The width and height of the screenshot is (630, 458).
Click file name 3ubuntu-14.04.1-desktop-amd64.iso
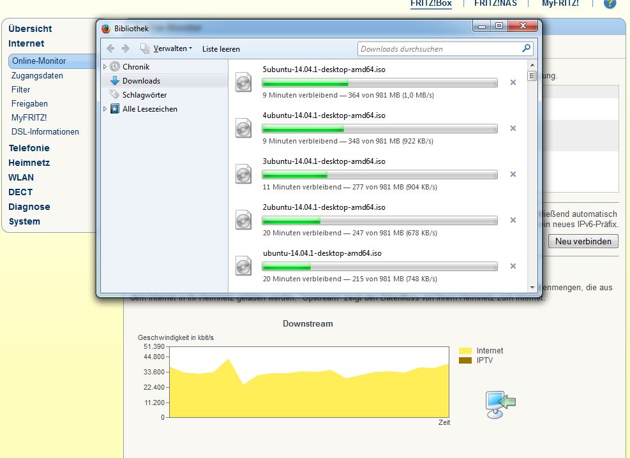pyautogui.click(x=324, y=161)
